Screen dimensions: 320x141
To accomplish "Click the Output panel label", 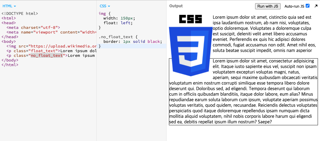I will click(x=176, y=6).
